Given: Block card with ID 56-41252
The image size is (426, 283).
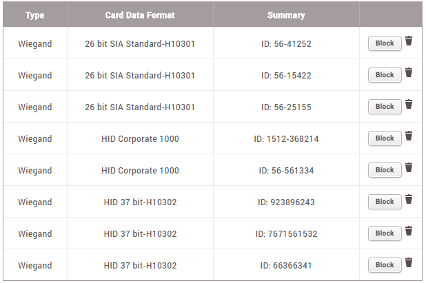Looking at the screenshot, I should point(385,43).
